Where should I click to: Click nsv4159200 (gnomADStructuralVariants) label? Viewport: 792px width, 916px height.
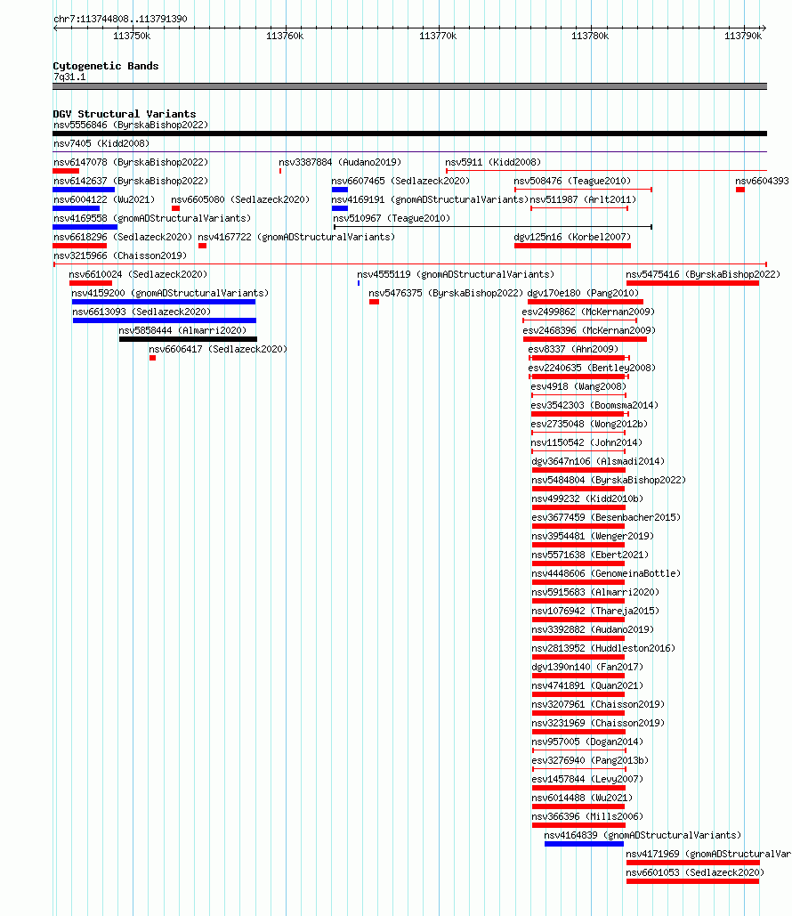click(170, 293)
